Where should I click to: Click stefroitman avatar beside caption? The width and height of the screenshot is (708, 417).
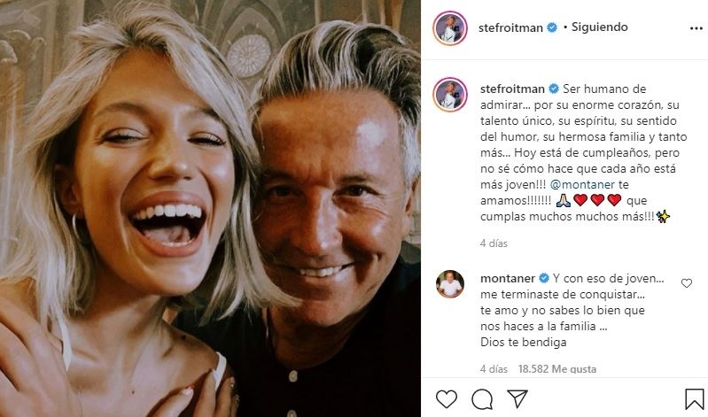pos(450,95)
